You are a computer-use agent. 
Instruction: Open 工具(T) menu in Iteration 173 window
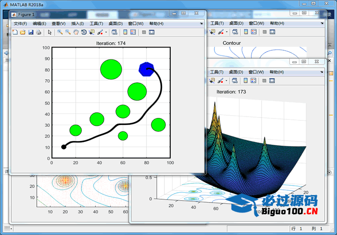(217, 72)
